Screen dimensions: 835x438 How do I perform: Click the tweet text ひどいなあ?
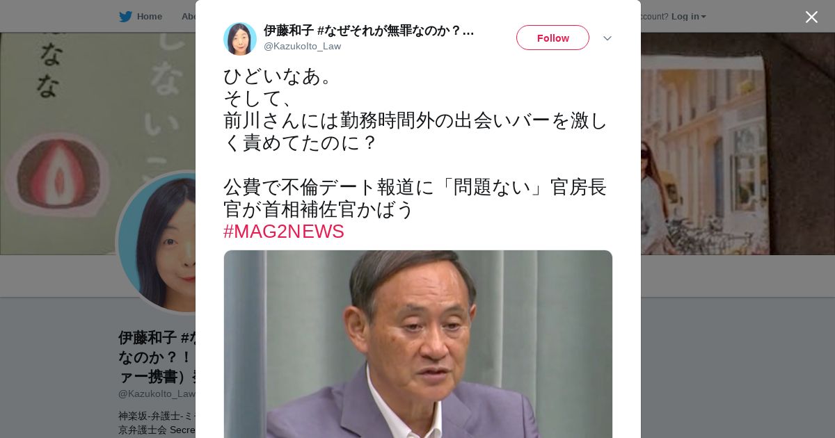tap(278, 76)
